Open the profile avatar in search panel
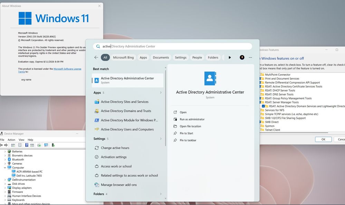 coord(242,57)
